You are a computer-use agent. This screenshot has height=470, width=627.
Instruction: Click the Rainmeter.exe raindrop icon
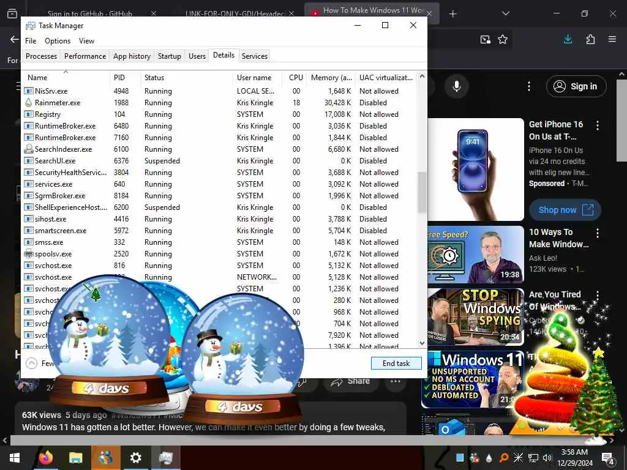pos(28,103)
